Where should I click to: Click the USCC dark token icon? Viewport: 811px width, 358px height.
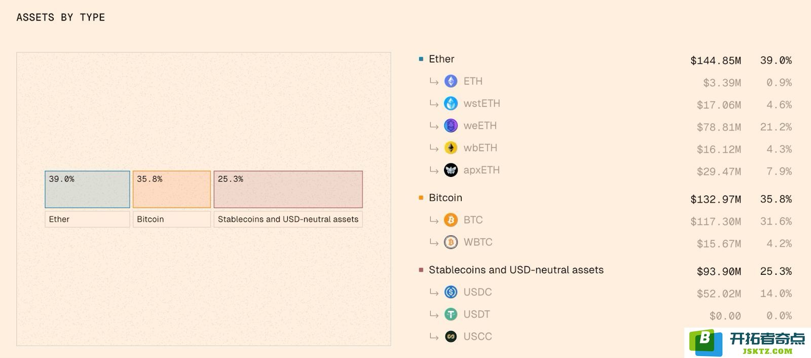click(451, 337)
